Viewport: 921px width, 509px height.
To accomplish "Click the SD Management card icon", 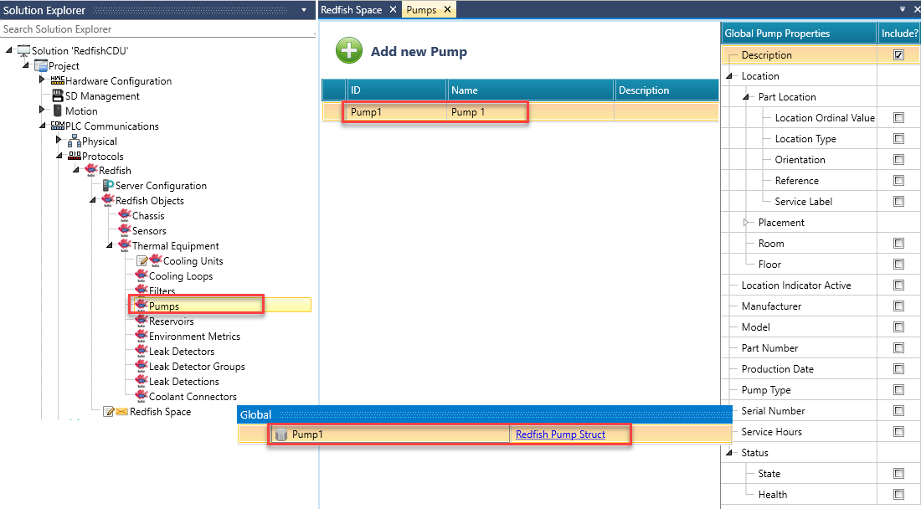I will pyautogui.click(x=58, y=96).
